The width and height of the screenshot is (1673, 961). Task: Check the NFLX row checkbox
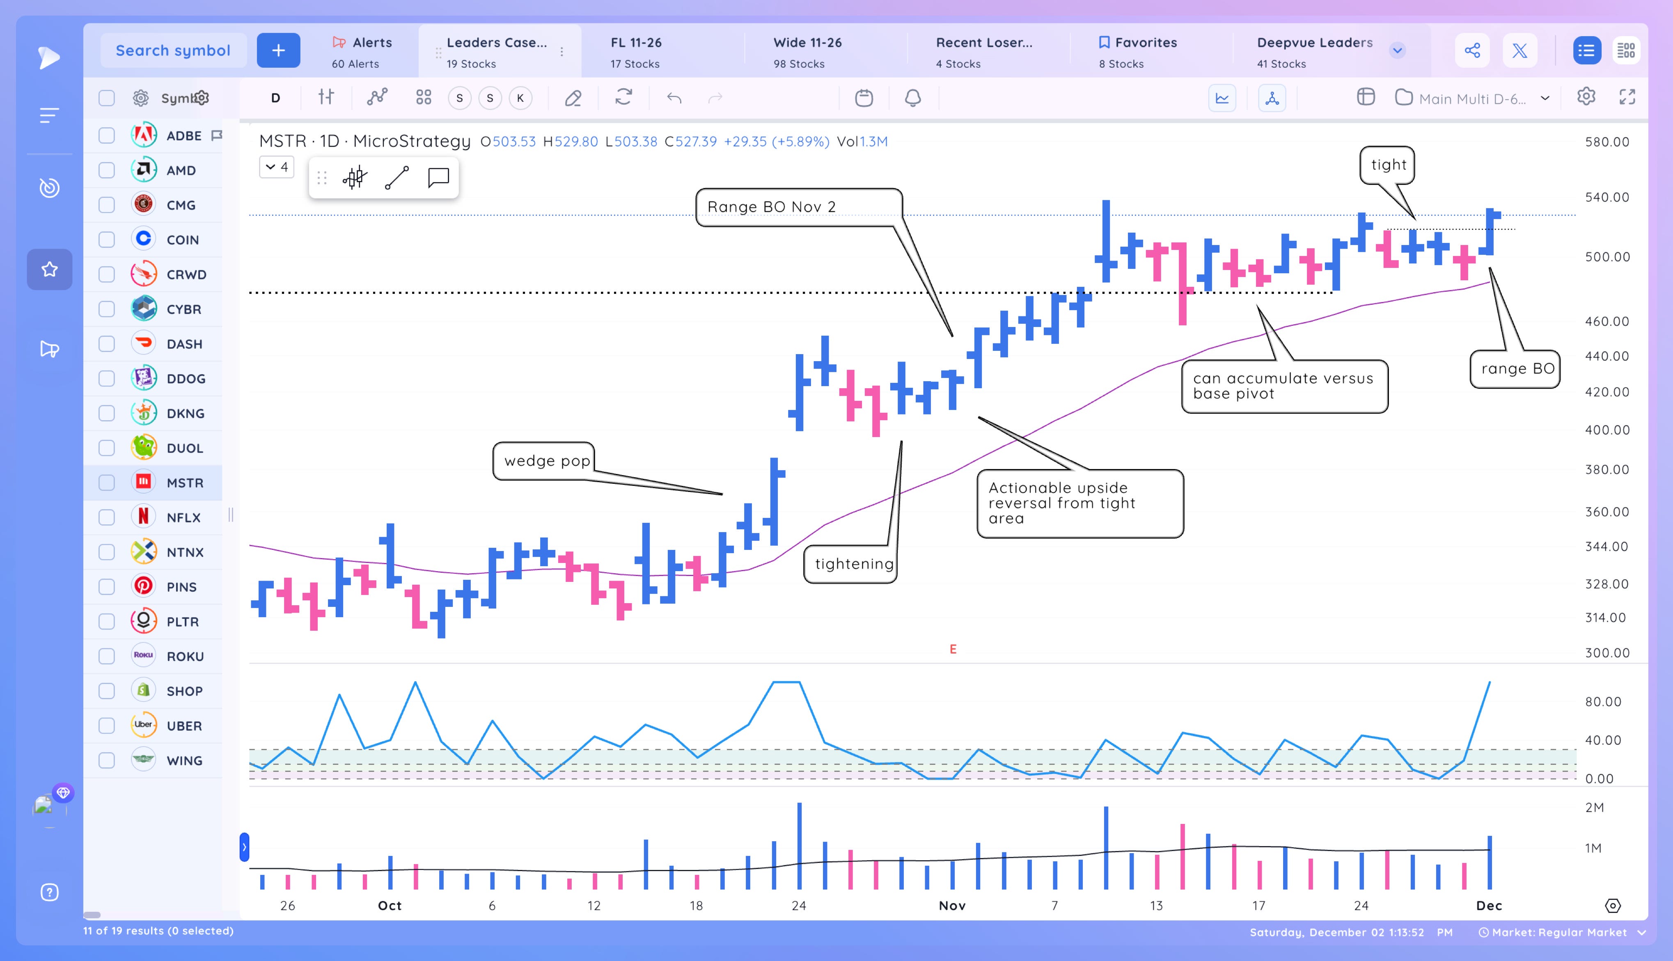[106, 517]
